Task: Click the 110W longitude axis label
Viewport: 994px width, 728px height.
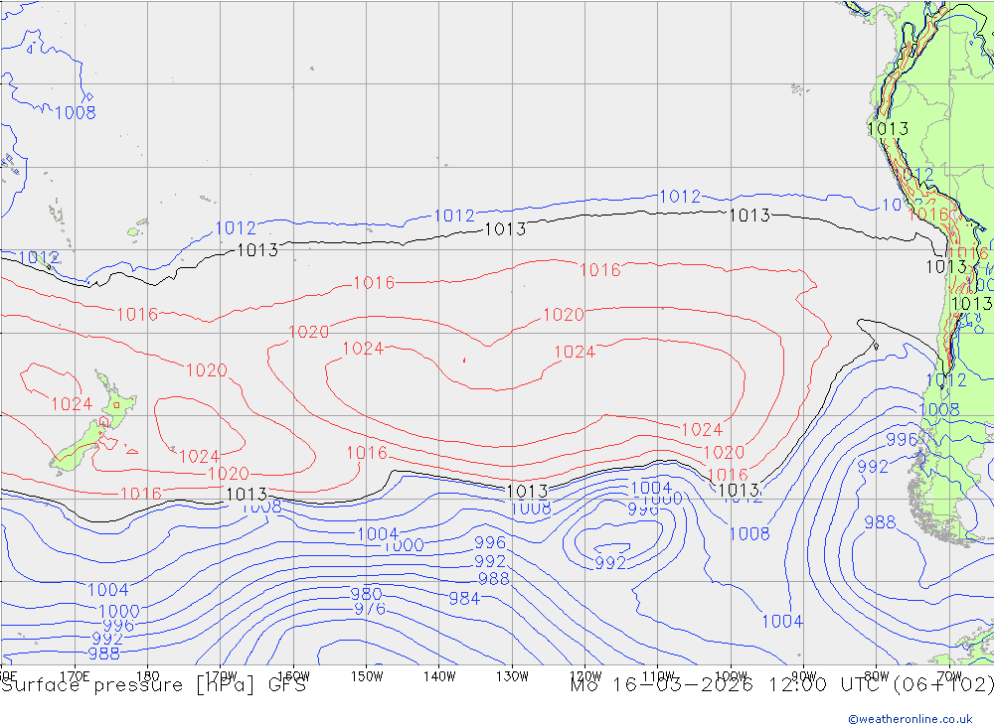Action: click(658, 676)
